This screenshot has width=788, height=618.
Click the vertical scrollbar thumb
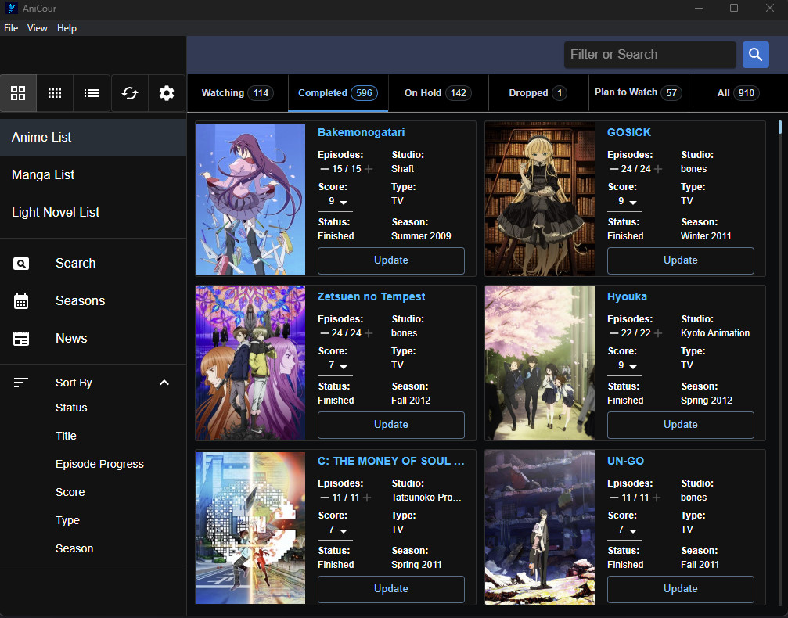(x=780, y=127)
